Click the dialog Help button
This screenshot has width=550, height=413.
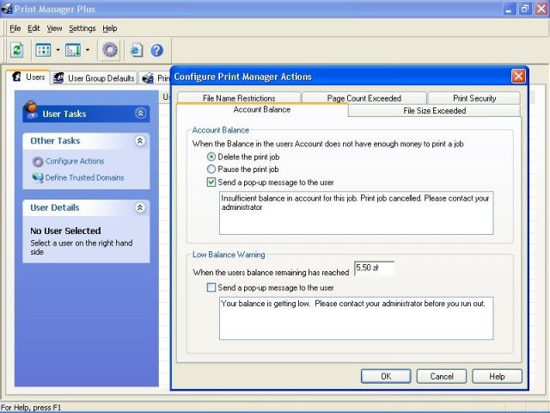(497, 377)
